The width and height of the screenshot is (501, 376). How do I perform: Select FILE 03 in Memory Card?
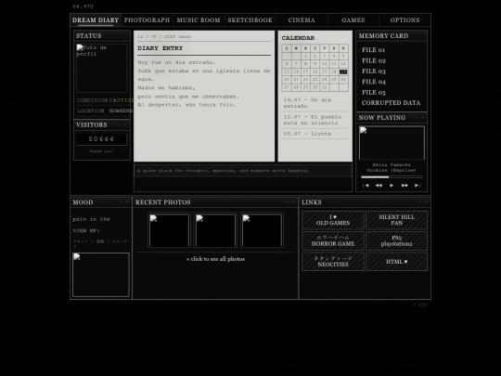(x=374, y=71)
